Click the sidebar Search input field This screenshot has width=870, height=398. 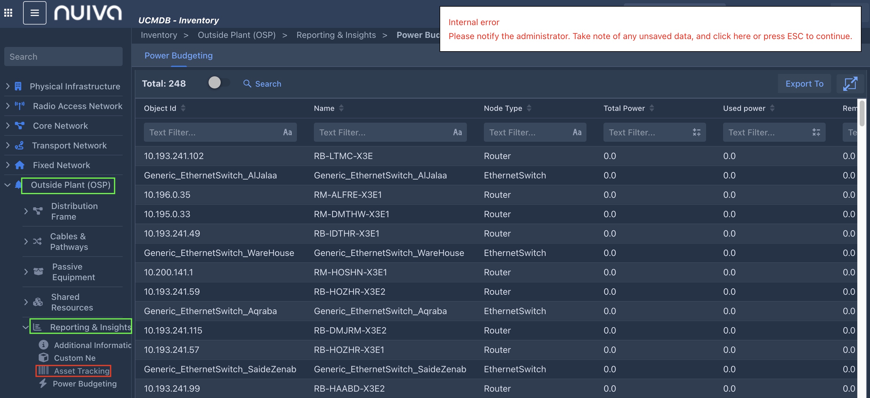[63, 57]
